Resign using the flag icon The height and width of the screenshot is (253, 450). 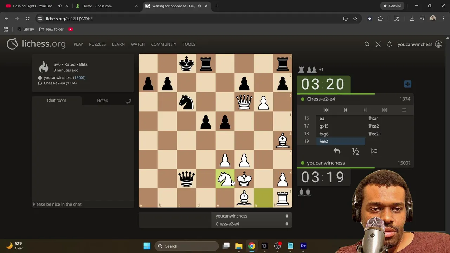[x=374, y=151]
